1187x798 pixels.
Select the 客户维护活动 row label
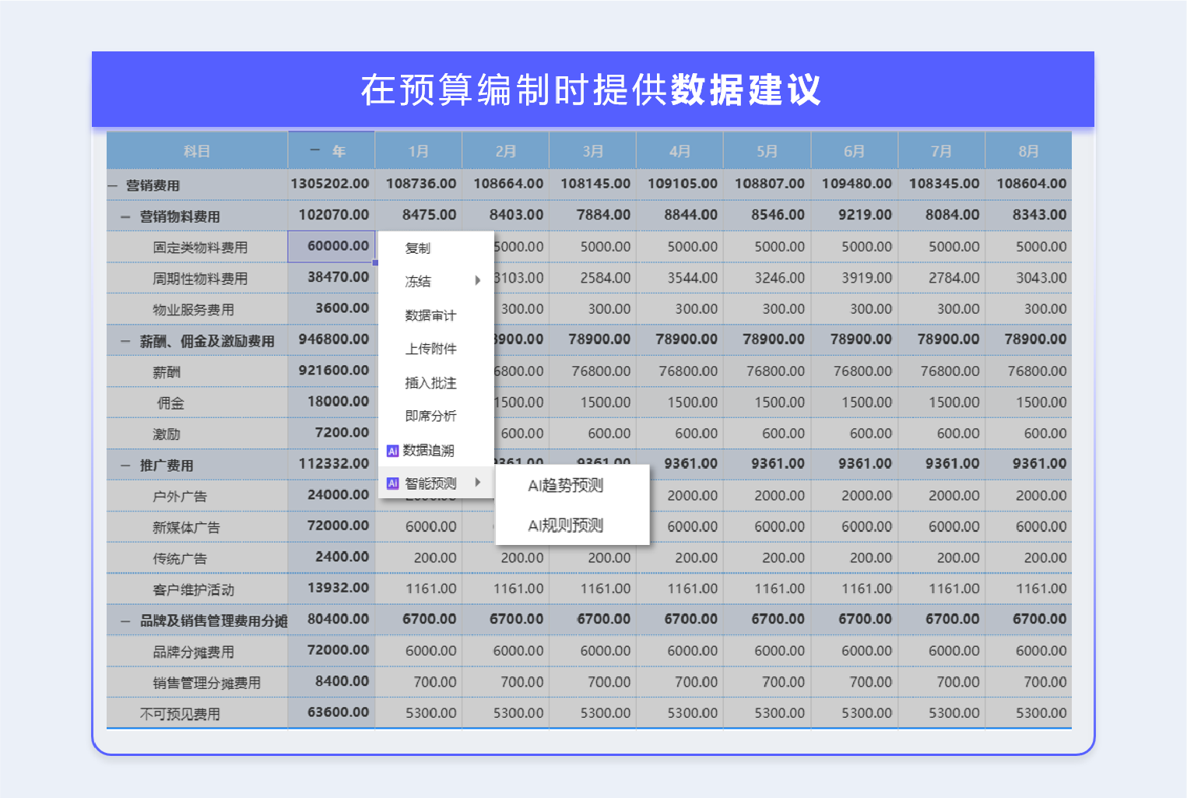click(x=194, y=590)
